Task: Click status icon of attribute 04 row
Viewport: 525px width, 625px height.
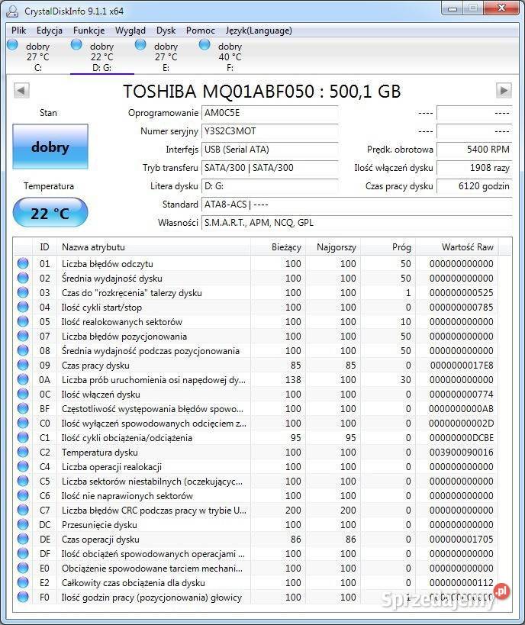Action: pos(23,307)
